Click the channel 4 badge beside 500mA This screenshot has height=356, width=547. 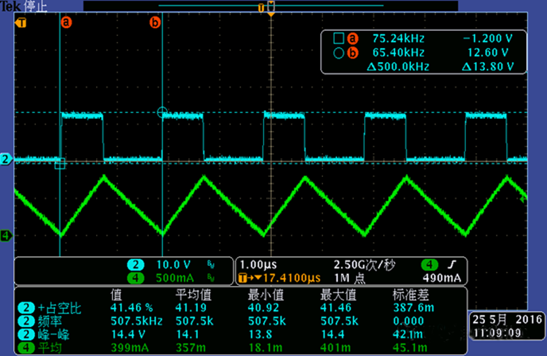click(x=134, y=278)
